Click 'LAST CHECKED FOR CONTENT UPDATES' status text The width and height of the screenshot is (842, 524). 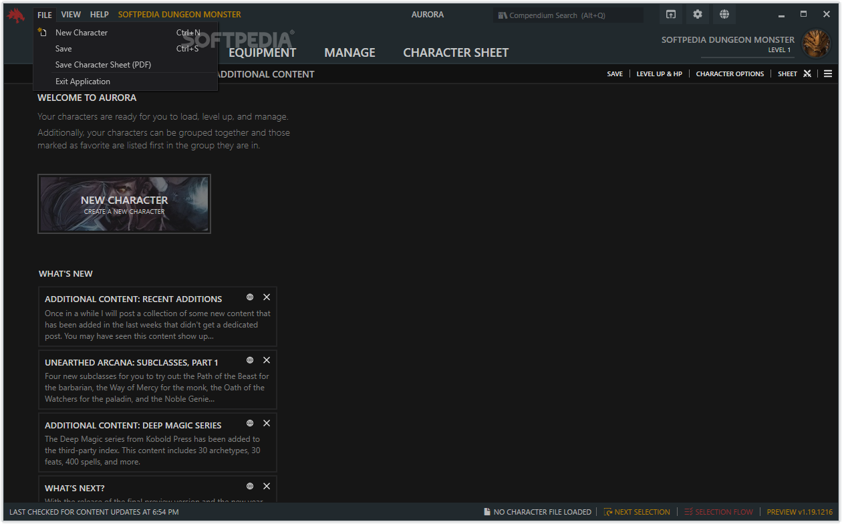[94, 512]
